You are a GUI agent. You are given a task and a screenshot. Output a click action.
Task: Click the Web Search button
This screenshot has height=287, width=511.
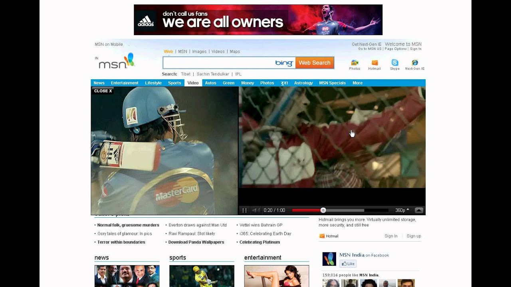[x=315, y=63]
